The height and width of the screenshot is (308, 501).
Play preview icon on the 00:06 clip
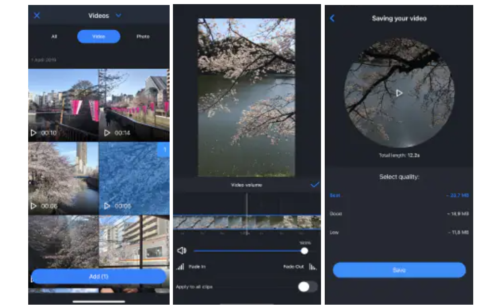(x=34, y=206)
